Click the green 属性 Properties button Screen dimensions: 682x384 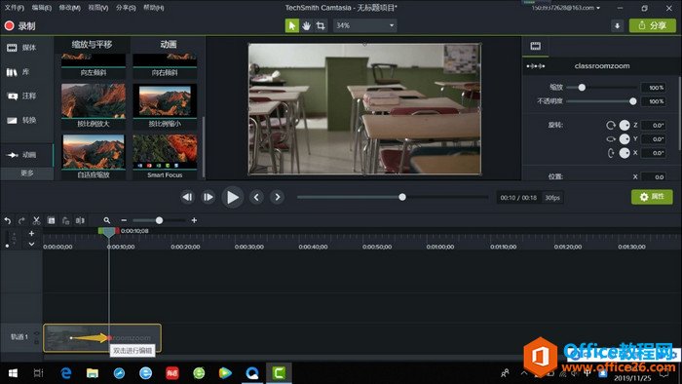tap(652, 197)
